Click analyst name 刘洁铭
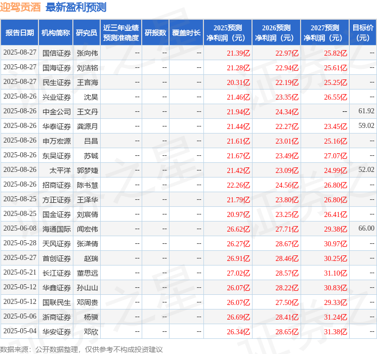377x354 pixels. [x=87, y=68]
